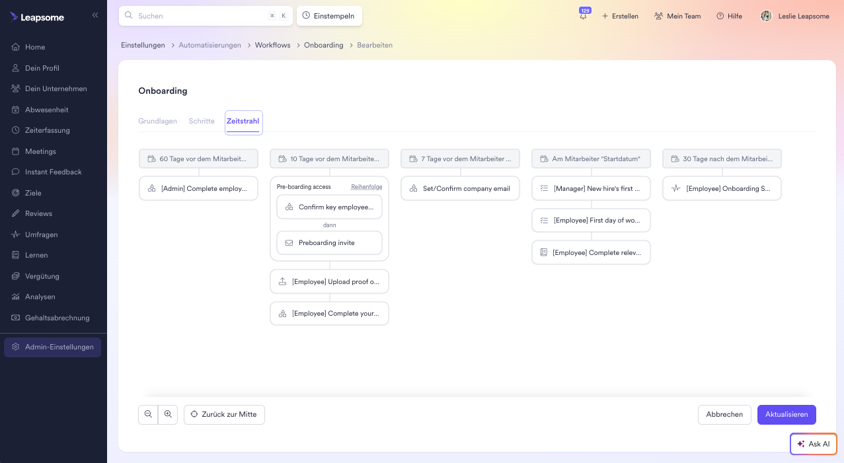The width and height of the screenshot is (844, 463).
Task: Click the zoom in magnifier icon
Action: [x=168, y=414]
